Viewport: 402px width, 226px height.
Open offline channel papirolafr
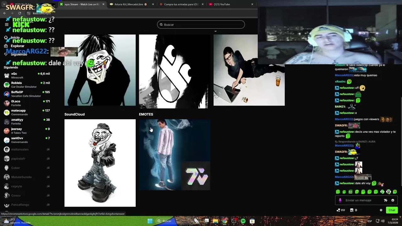tap(27, 159)
